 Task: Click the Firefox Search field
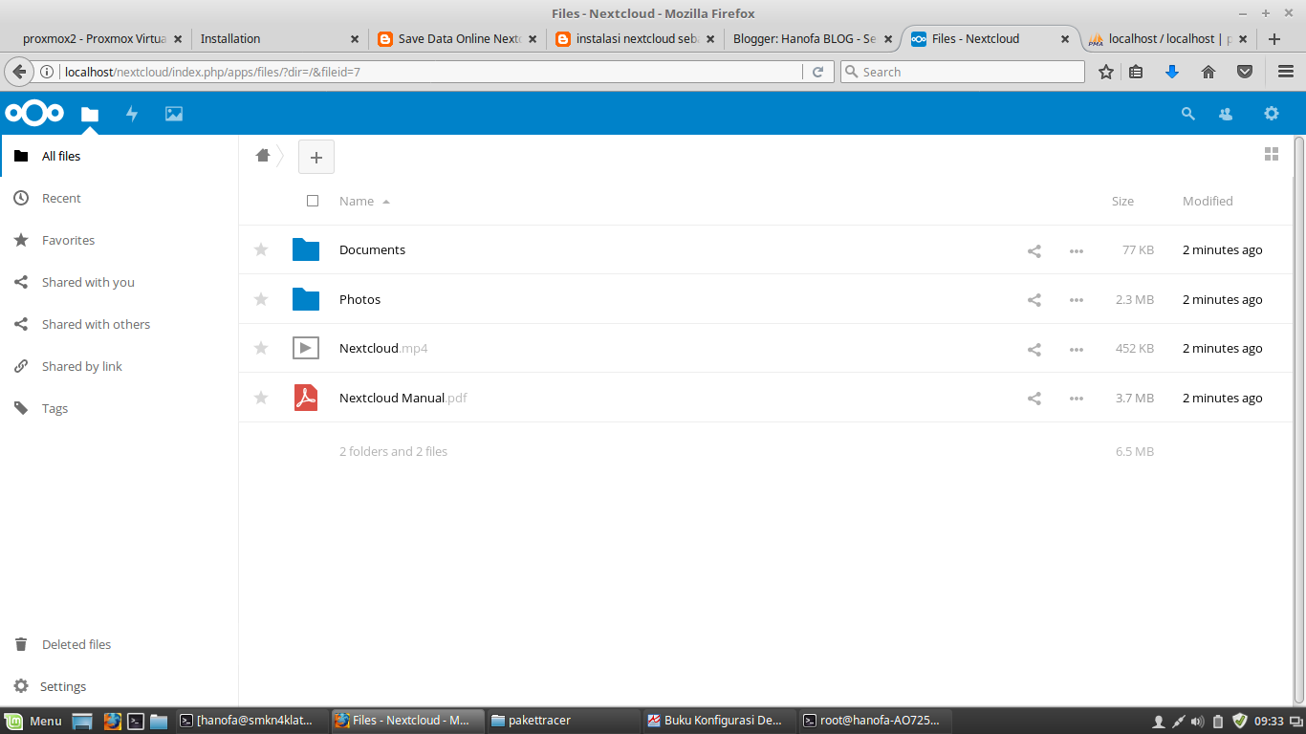[x=963, y=72]
